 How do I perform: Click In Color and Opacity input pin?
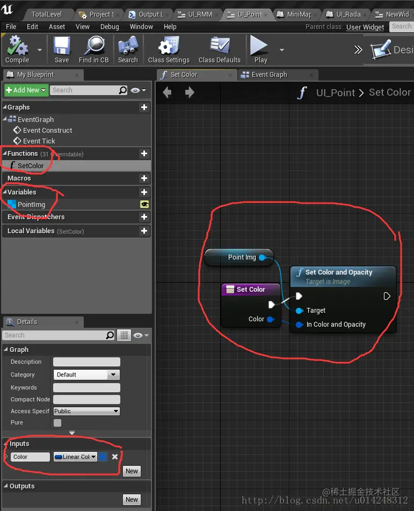[x=299, y=325]
